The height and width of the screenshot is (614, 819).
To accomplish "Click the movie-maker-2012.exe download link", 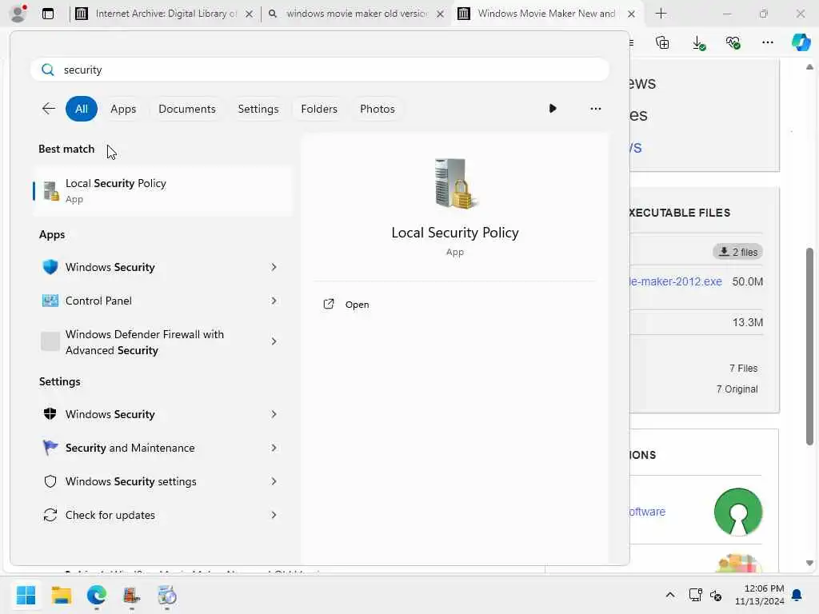I will click(676, 281).
